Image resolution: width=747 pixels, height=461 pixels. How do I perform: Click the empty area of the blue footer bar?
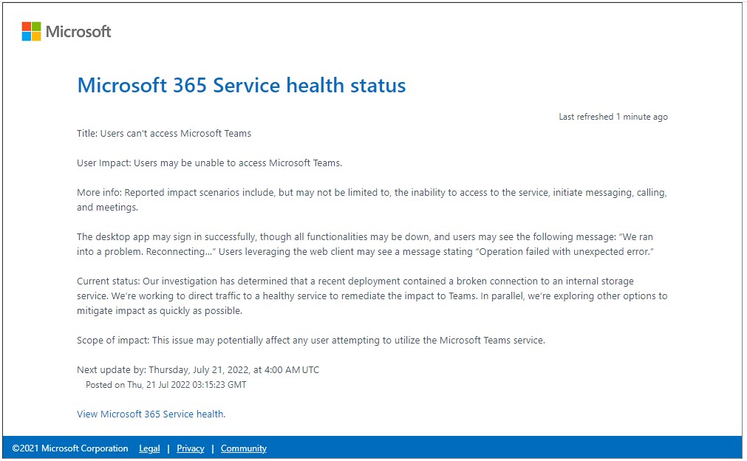502,448
